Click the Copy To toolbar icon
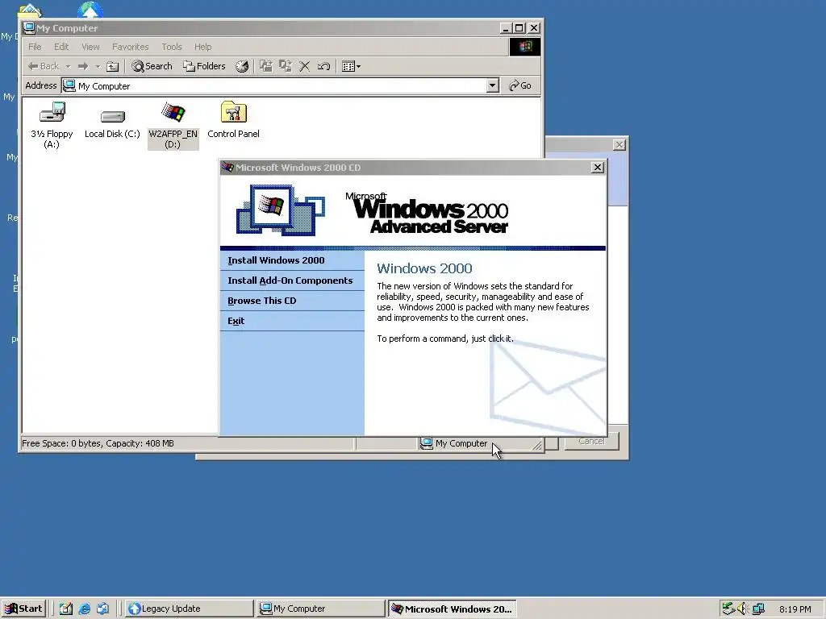 click(286, 66)
